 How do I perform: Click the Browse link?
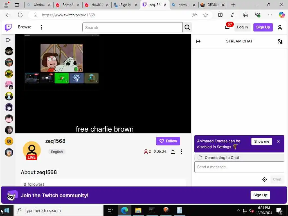[25, 27]
